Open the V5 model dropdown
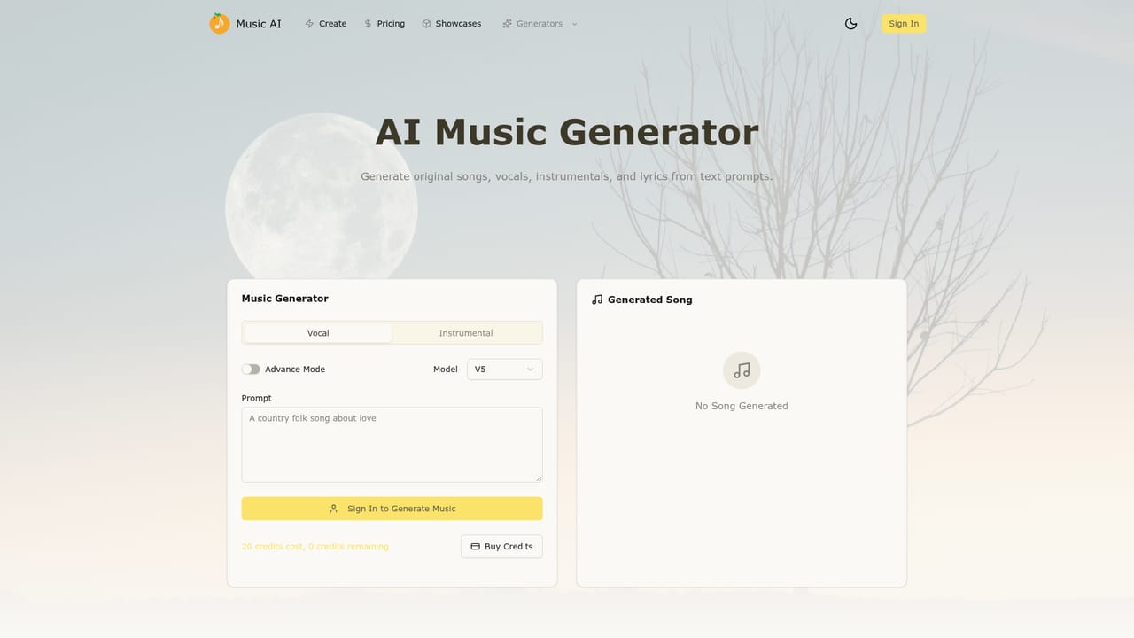The image size is (1134, 638). pos(504,370)
